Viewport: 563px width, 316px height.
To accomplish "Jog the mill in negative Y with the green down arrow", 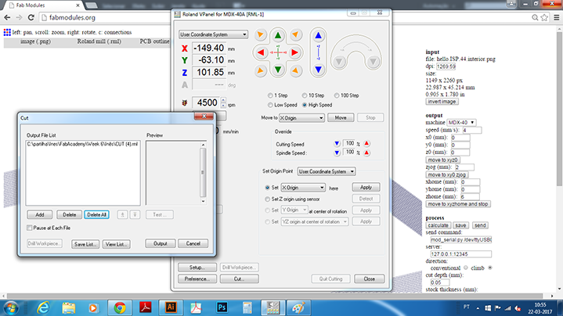I will click(278, 70).
